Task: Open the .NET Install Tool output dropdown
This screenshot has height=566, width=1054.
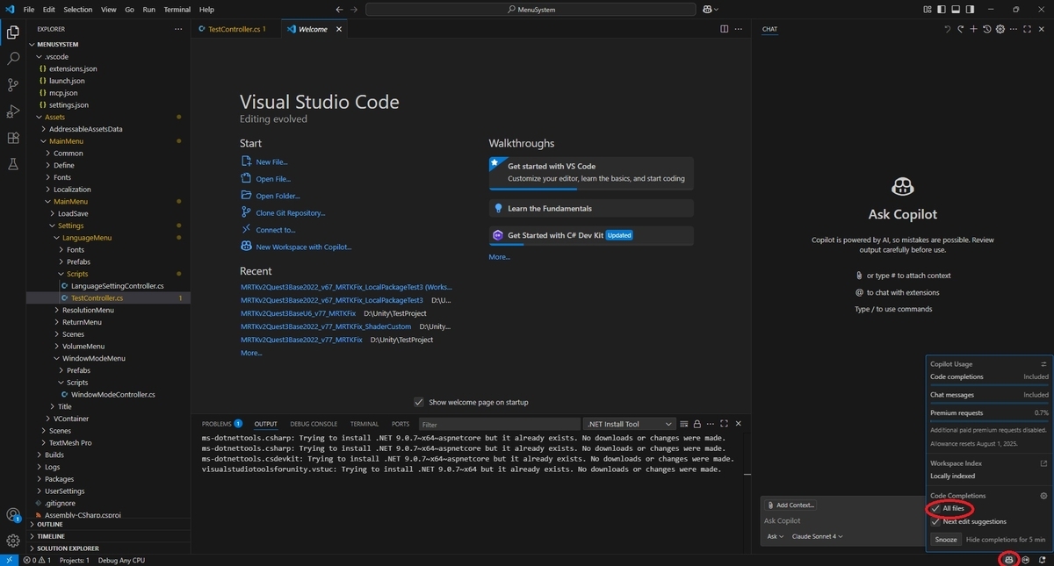Action: pyautogui.click(x=630, y=424)
